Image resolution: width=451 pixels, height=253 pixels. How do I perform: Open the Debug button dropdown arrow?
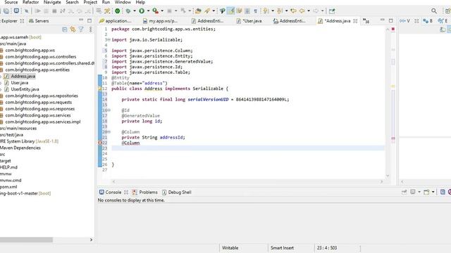135,11
